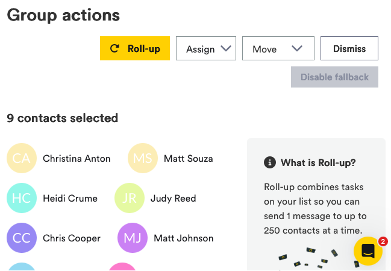Image resolution: width=391 pixels, height=271 pixels.
Task: Click the Group actions heading
Action: 63,16
